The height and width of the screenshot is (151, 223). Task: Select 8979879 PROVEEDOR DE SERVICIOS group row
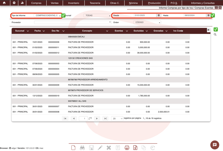tap(101, 90)
